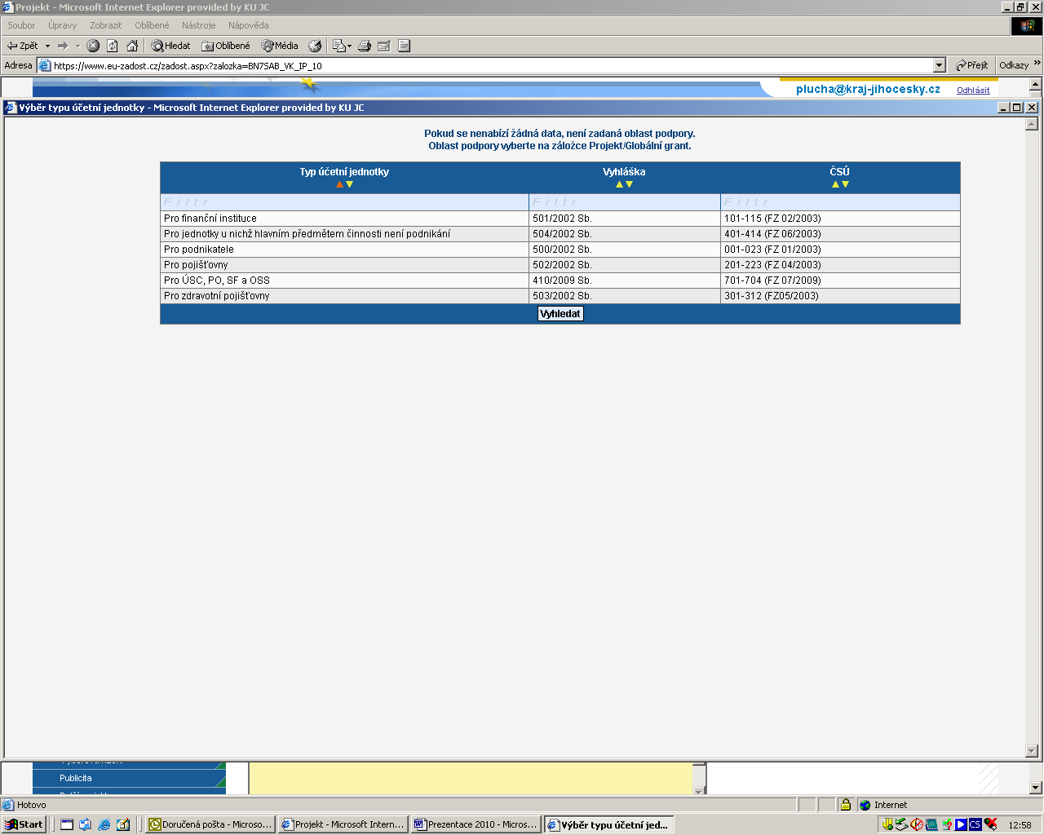Click popup window scrollbar down arrow
The height and width of the screenshot is (835, 1044).
point(1032,751)
